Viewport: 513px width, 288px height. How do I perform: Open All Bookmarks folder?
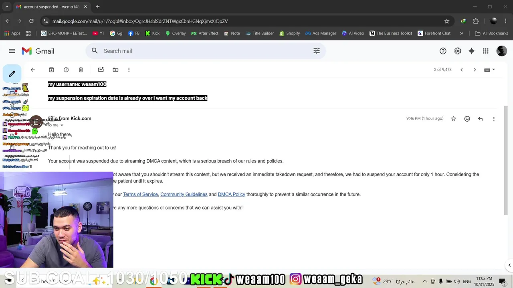(491, 33)
